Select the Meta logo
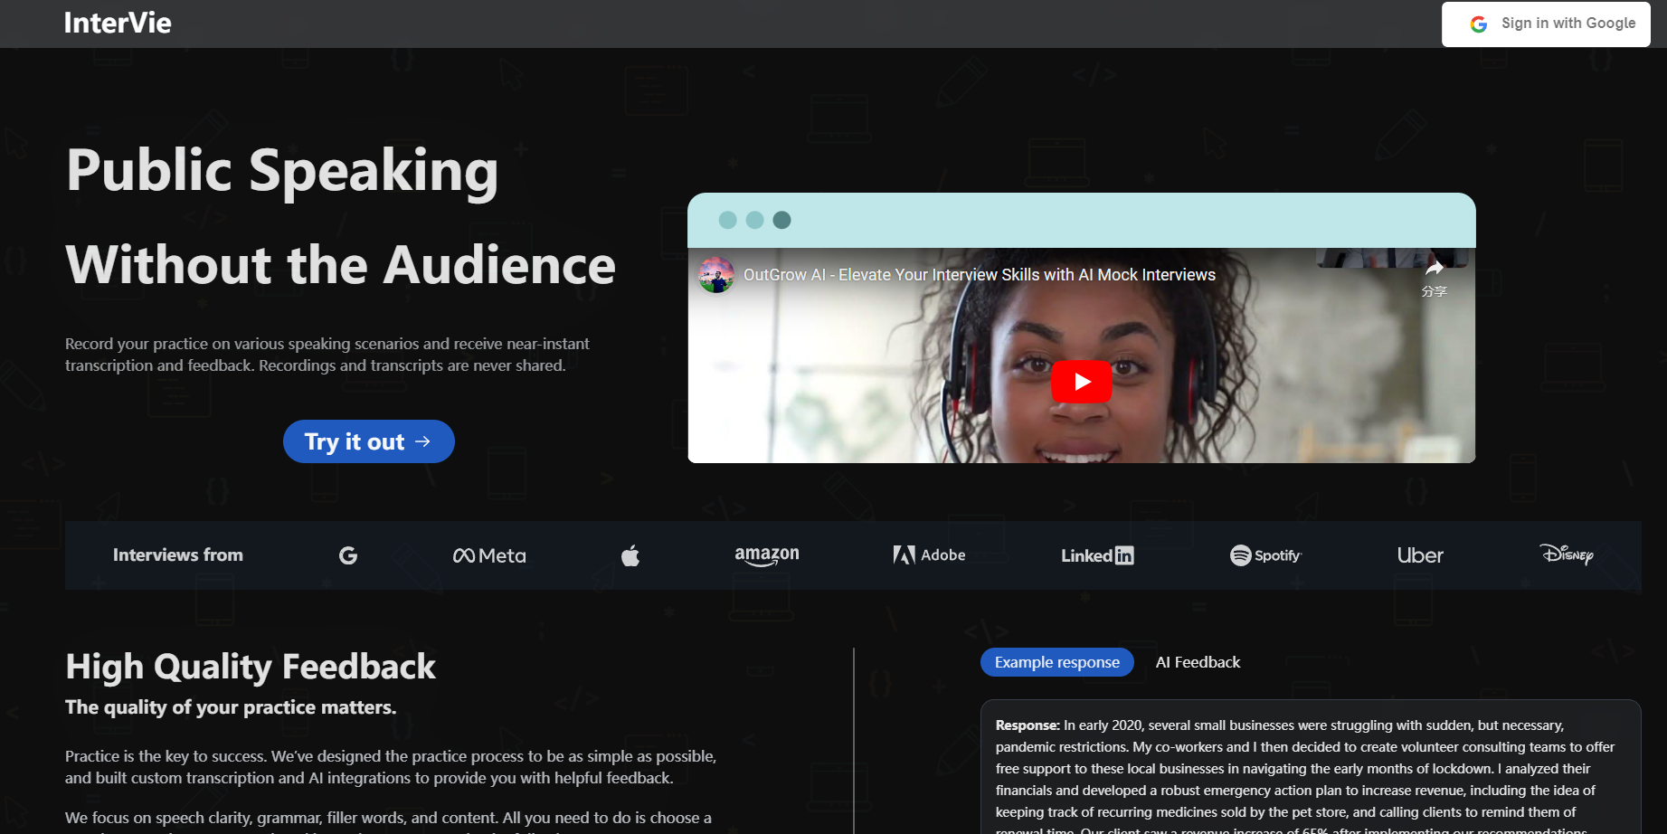The image size is (1667, 834). [489, 555]
